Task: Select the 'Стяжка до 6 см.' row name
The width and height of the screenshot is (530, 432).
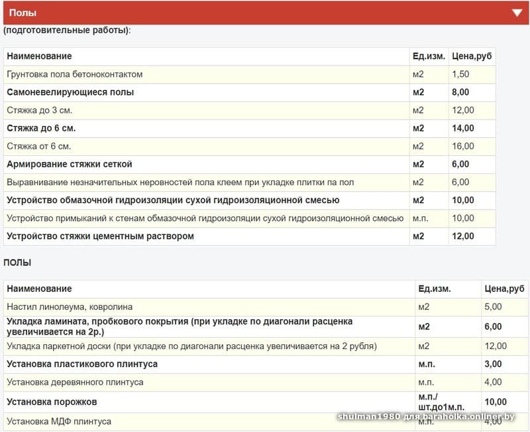Action: tap(41, 128)
